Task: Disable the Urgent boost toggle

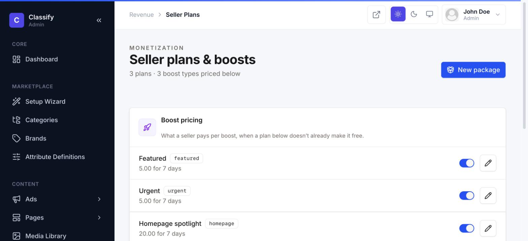Action: click(x=467, y=196)
